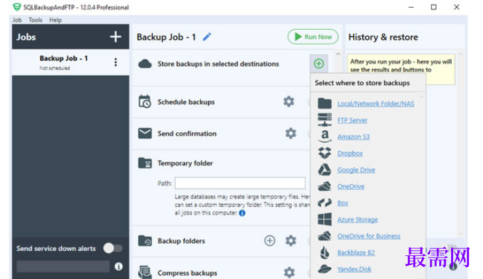This screenshot has width=483, height=279.
Task: Open the Job menu
Action: tap(17, 20)
